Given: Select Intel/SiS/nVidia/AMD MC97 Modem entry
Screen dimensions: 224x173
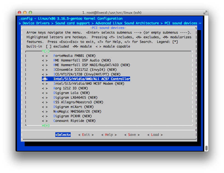Looking at the screenshot, I should (x=89, y=84).
